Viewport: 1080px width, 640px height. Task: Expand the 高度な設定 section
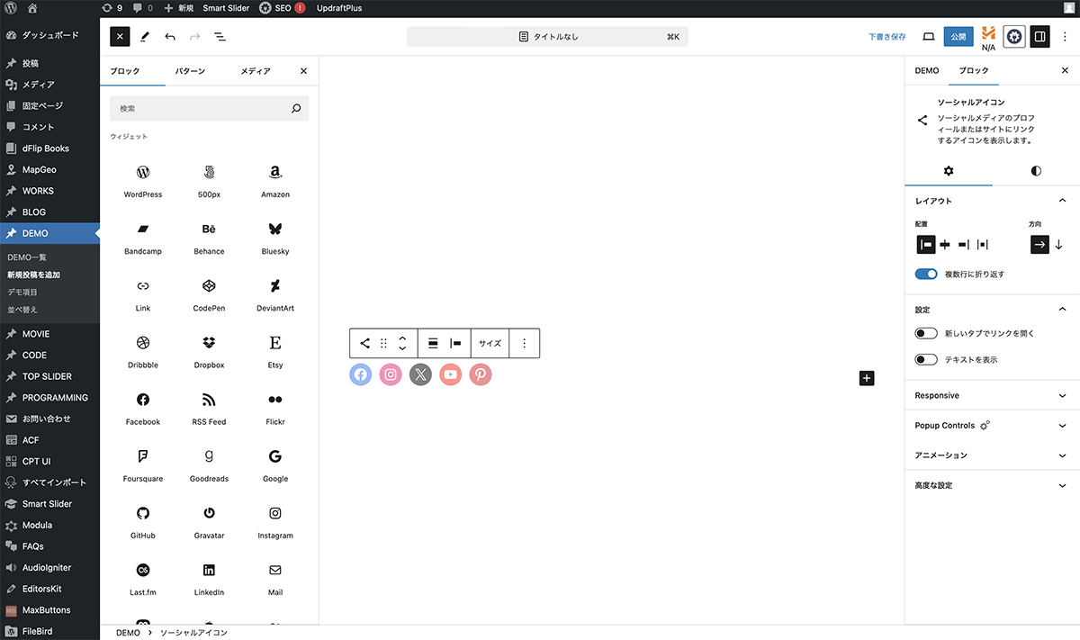[990, 485]
